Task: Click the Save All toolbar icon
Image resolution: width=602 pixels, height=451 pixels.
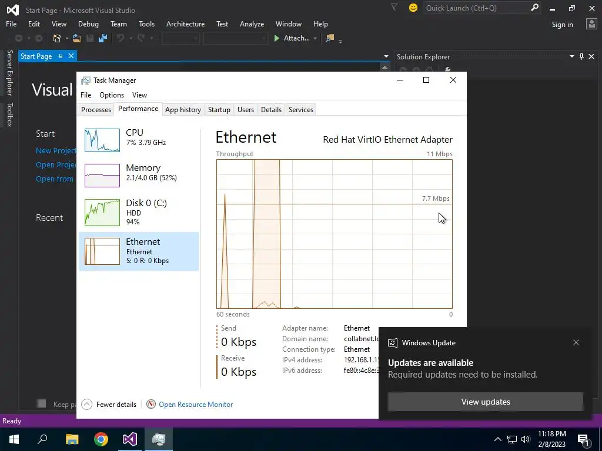Action: 102,38
